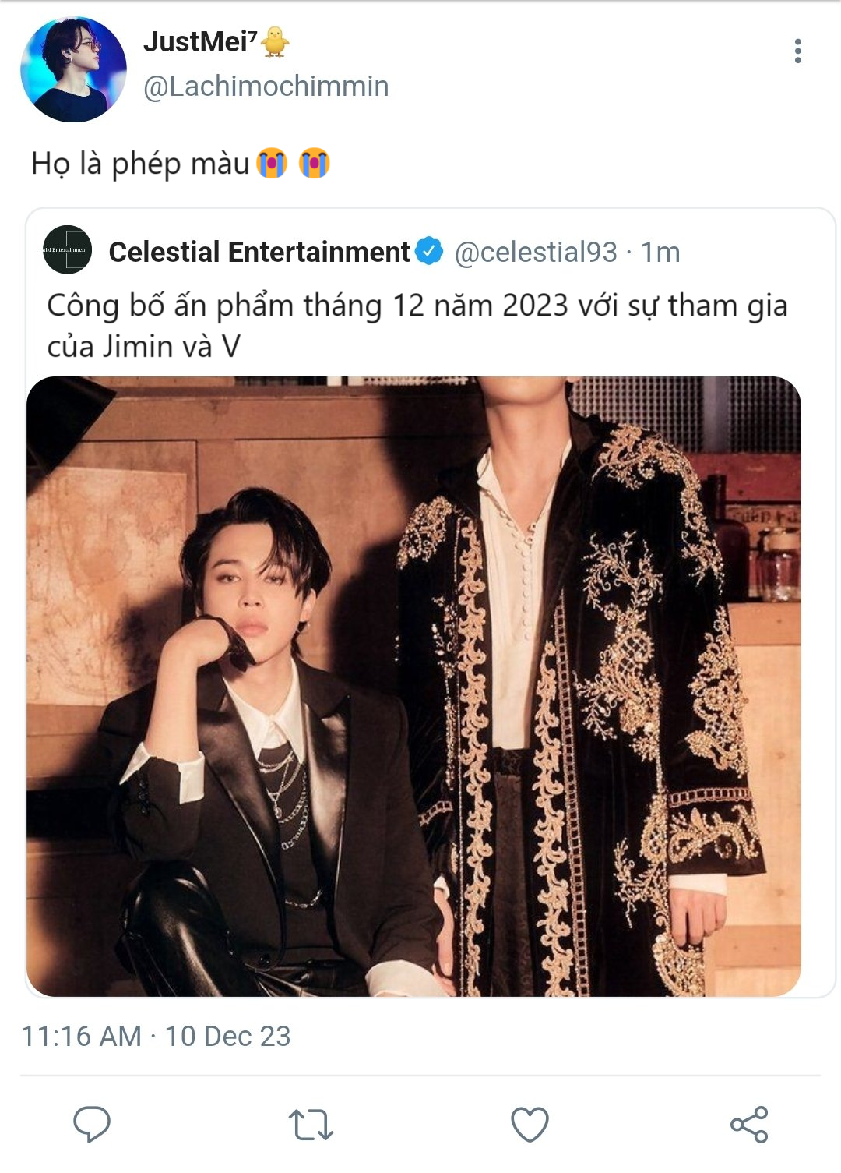Click the JustMei display name

click(x=200, y=42)
